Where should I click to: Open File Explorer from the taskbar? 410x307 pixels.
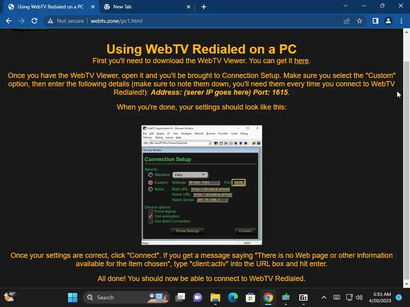(215, 297)
